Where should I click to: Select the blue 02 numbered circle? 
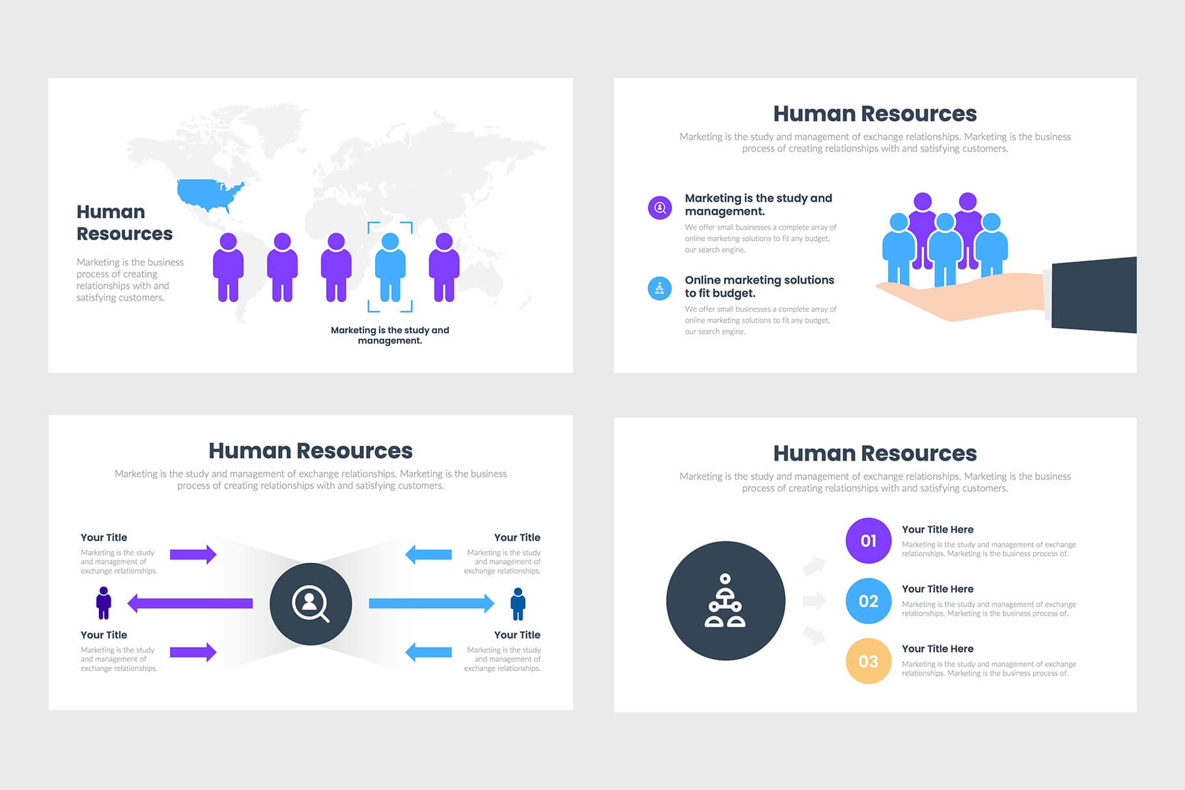pos(868,601)
